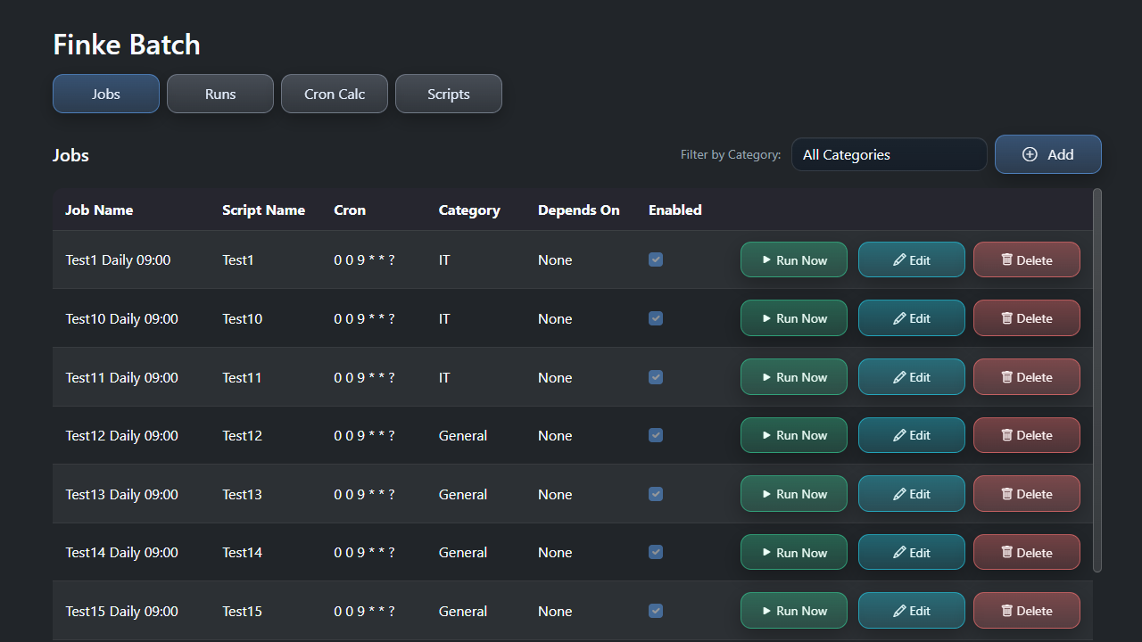Viewport: 1142px width, 642px height.
Task: Select the Jobs tab
Action: 106,94
